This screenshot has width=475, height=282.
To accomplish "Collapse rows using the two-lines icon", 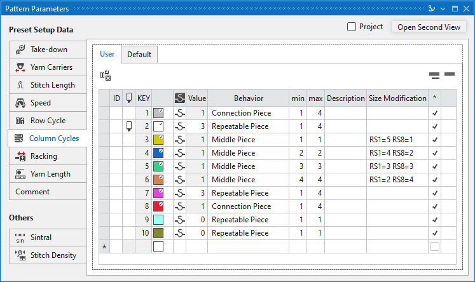I will click(450, 75).
